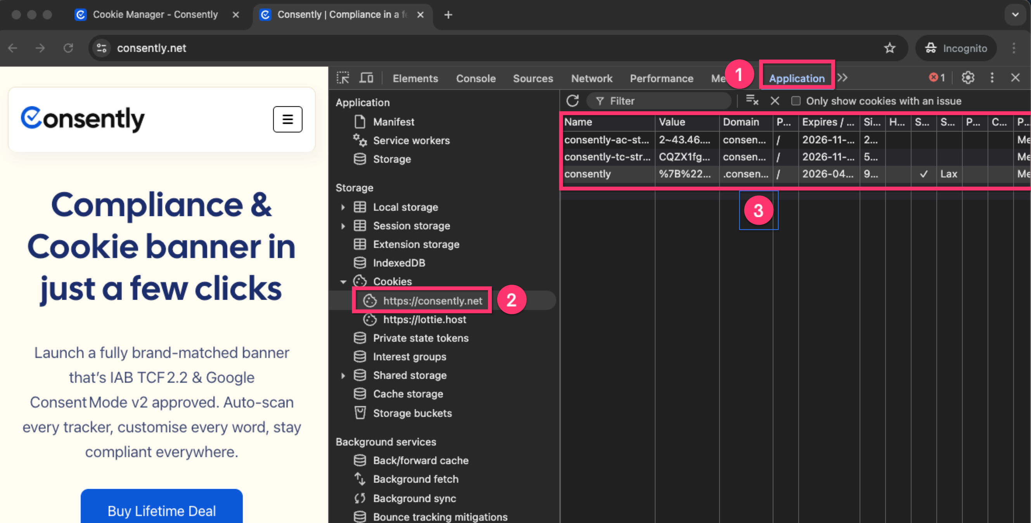This screenshot has height=523, width=1031.
Task: Open the DevTools three-dot customize menu
Action: click(x=992, y=77)
